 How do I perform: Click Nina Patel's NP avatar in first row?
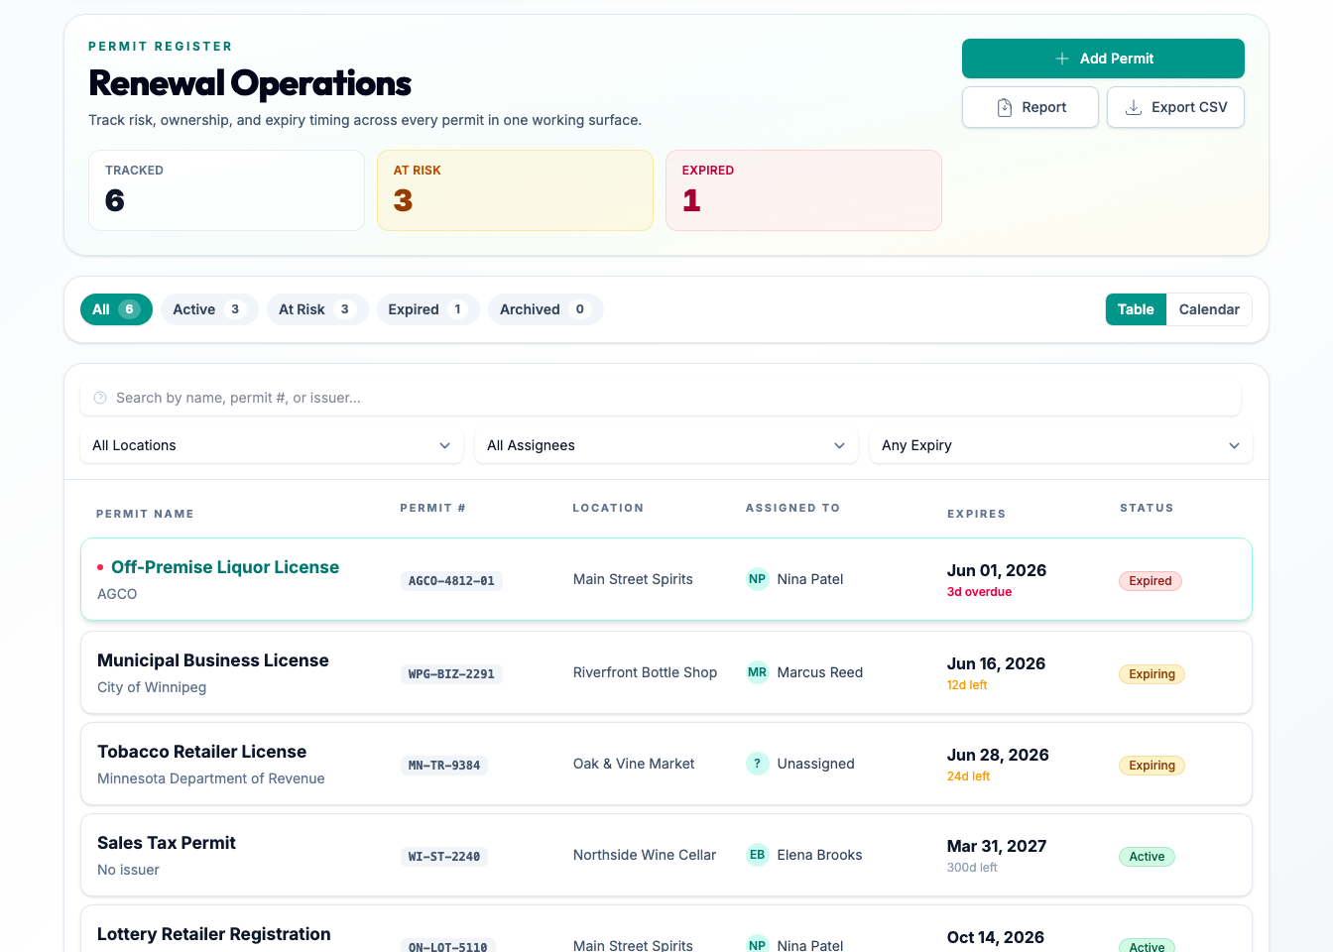757,579
